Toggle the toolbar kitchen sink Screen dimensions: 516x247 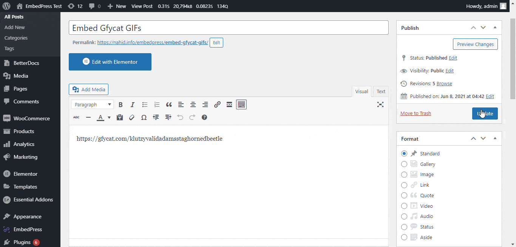(x=241, y=104)
